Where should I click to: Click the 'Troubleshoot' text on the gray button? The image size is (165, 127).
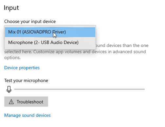[30, 102]
